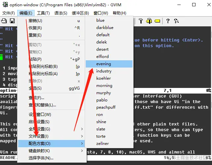Open the 帮助(H) menu
The width and height of the screenshot is (212, 165).
[119, 13]
